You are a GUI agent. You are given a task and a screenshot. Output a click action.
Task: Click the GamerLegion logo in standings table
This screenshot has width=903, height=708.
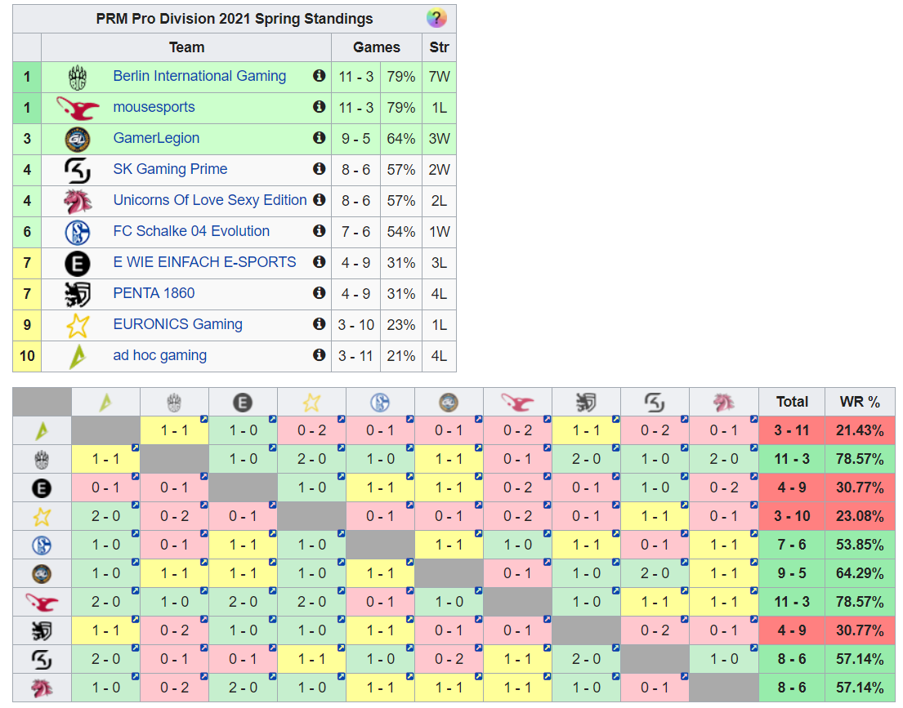pos(78,139)
